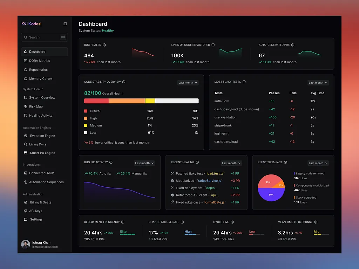Click the Code Stability Overview info icon

click(124, 82)
